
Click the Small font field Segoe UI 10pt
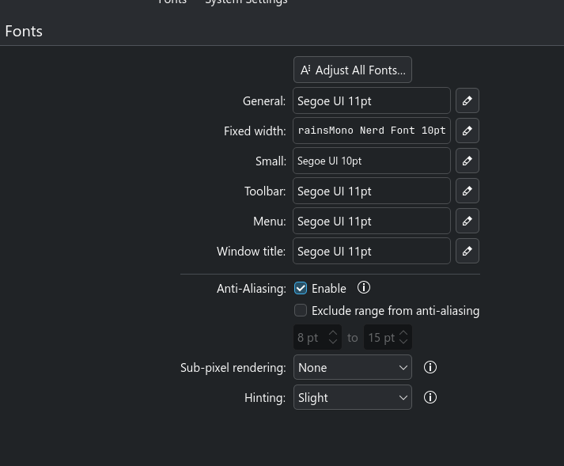(372, 161)
